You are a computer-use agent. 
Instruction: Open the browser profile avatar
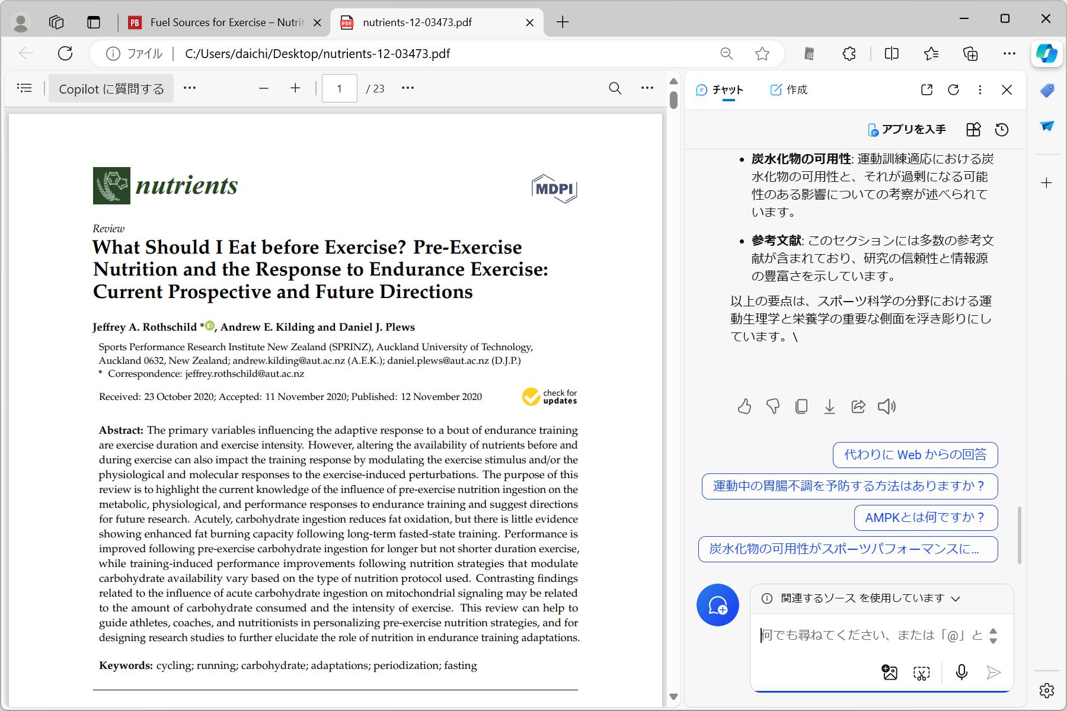[21, 23]
